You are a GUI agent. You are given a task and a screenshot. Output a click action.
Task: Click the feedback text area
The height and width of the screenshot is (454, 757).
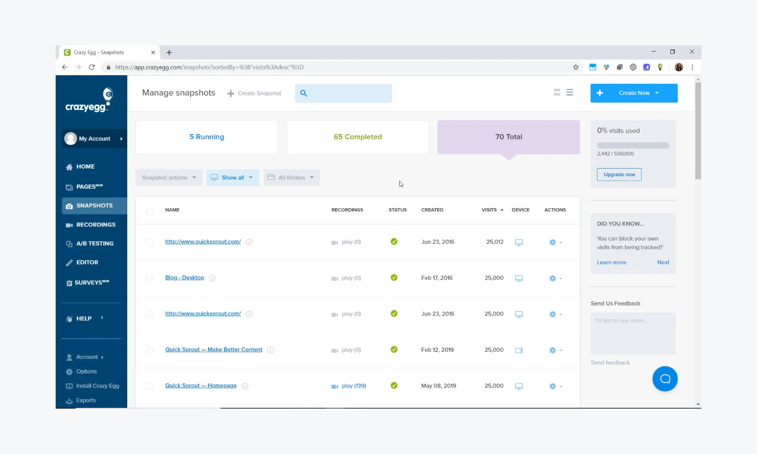tap(633, 333)
